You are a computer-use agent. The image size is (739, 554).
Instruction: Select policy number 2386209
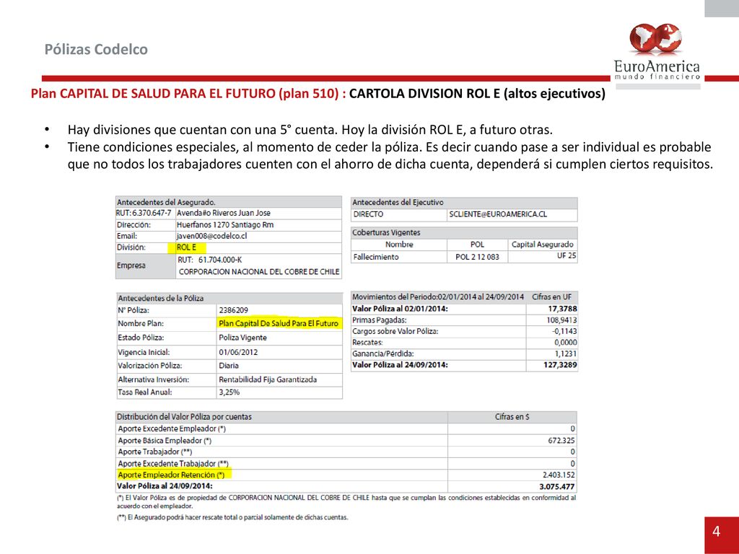click(x=233, y=310)
